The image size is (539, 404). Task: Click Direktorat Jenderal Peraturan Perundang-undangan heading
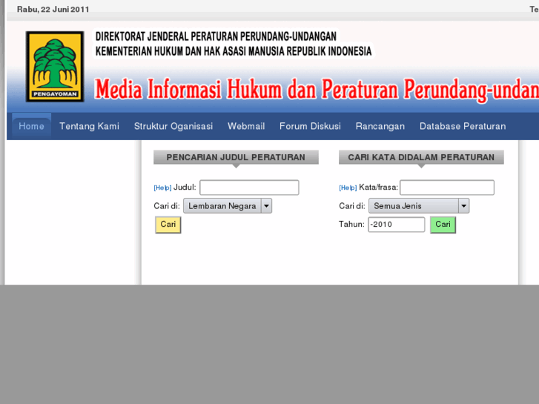(216, 36)
